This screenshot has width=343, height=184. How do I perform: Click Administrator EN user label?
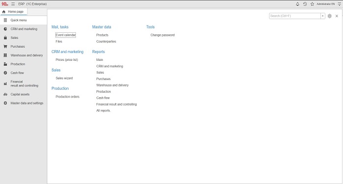[x=325, y=4]
